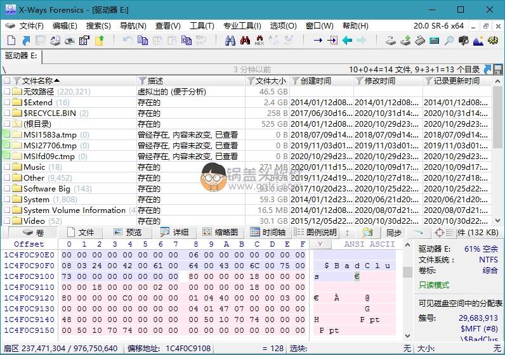Click the Copy block toolbar icon
The height and width of the screenshot is (355, 505).
coord(143,41)
